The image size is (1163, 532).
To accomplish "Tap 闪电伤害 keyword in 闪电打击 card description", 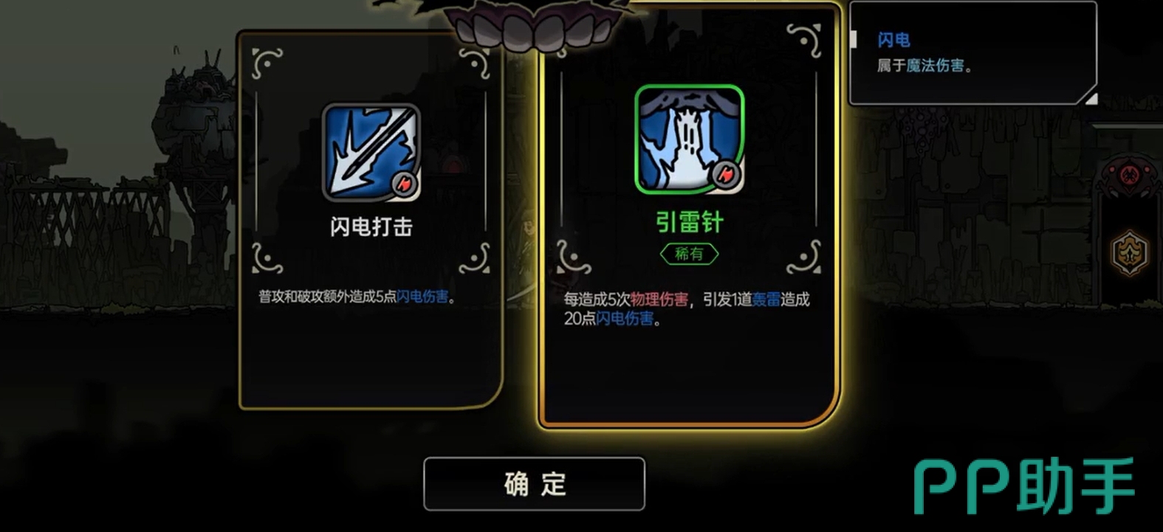I will click(x=422, y=297).
